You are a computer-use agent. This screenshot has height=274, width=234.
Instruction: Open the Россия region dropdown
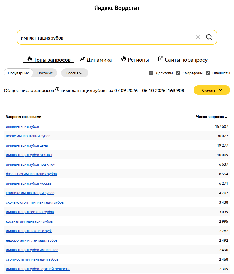point(75,73)
